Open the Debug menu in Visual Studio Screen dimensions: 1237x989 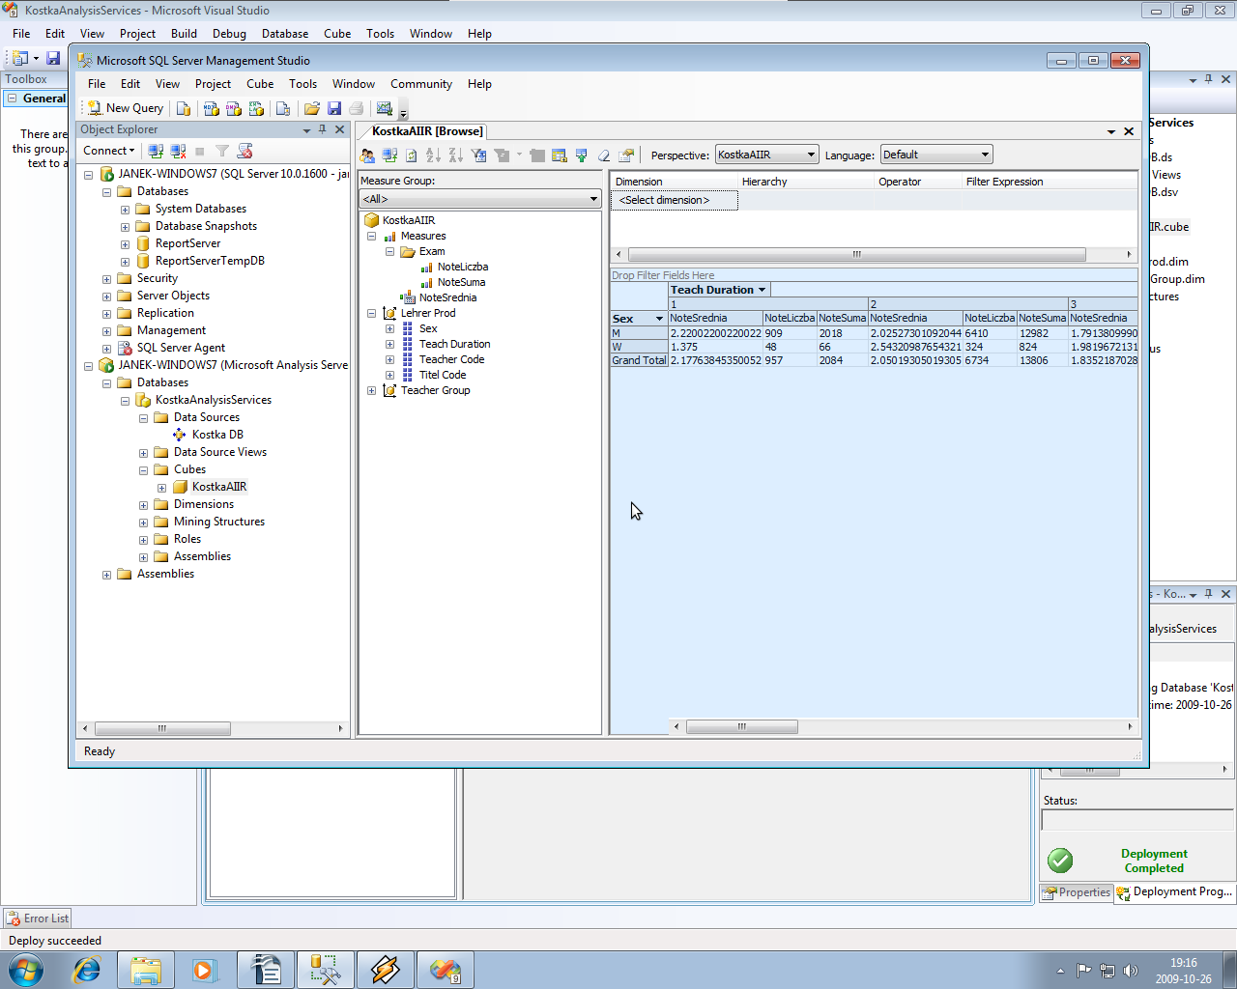click(x=229, y=34)
